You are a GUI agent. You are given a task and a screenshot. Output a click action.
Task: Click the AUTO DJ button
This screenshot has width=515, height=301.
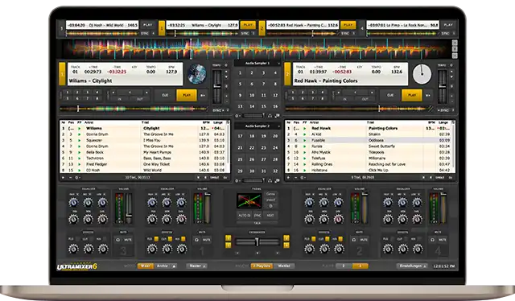(245, 215)
